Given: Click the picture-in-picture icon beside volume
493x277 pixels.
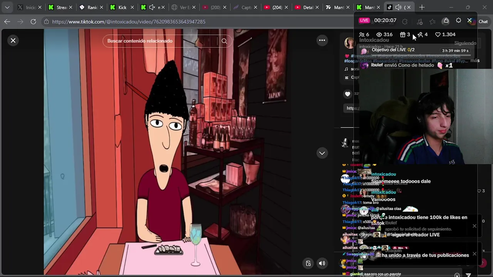Looking at the screenshot, I should pyautogui.click(x=308, y=263).
